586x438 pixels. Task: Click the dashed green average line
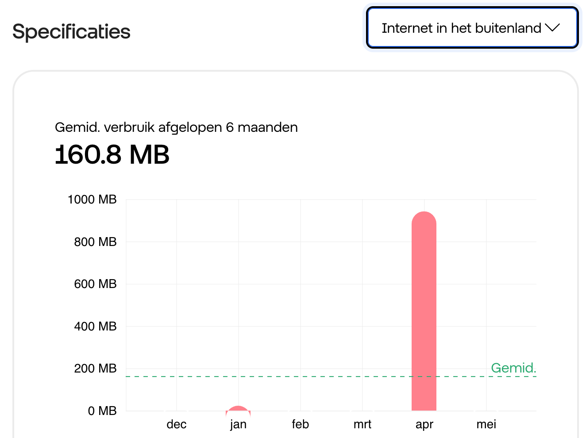pos(331,377)
